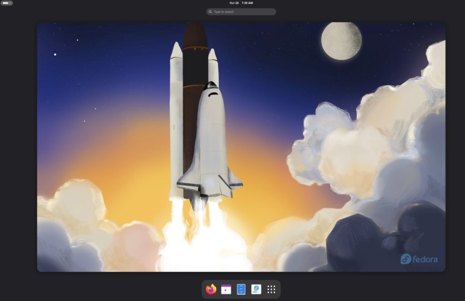Focus the "Type to search" field

pyautogui.click(x=243, y=12)
